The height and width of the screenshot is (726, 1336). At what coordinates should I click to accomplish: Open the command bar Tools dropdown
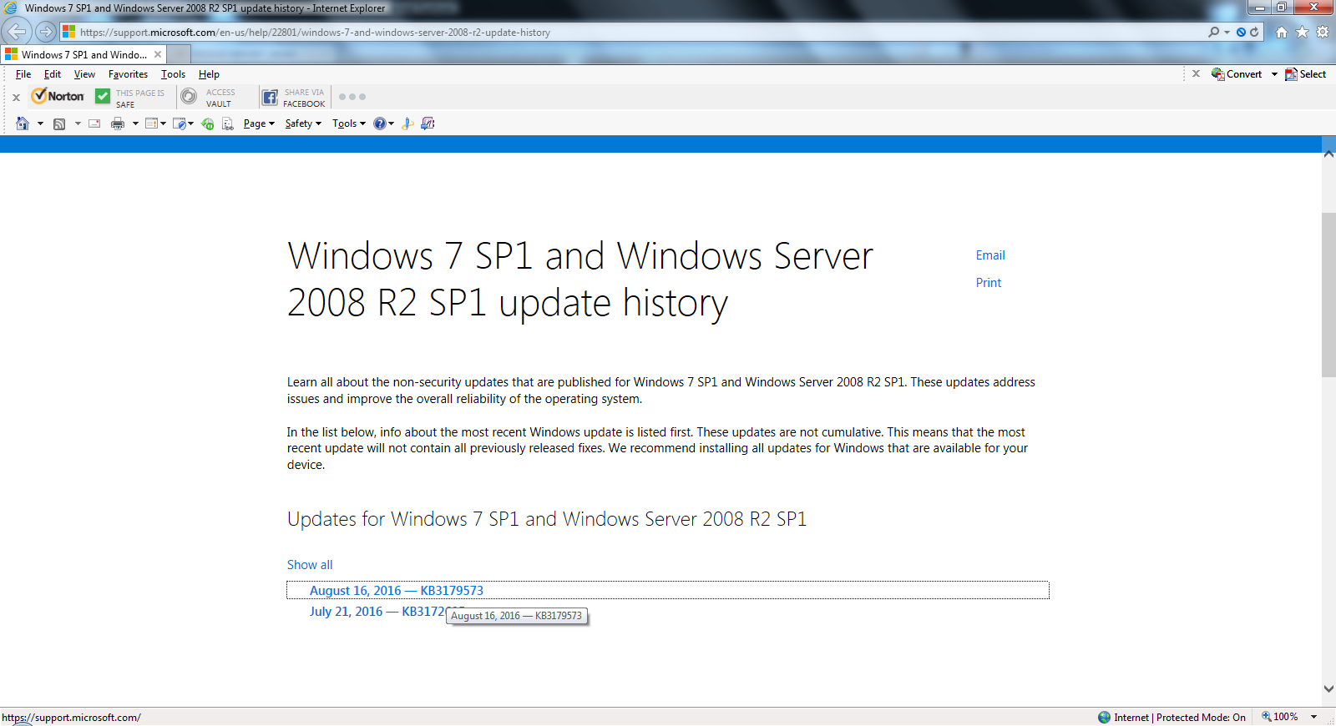point(349,124)
